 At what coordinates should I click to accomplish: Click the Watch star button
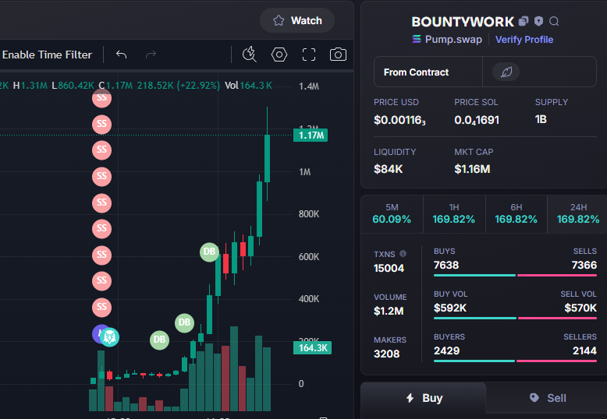coord(297,20)
